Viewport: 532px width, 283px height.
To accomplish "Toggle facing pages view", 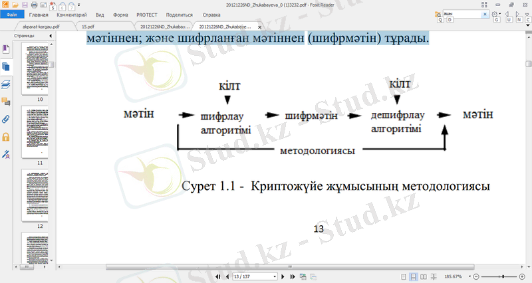I will pyautogui.click(x=424, y=276).
